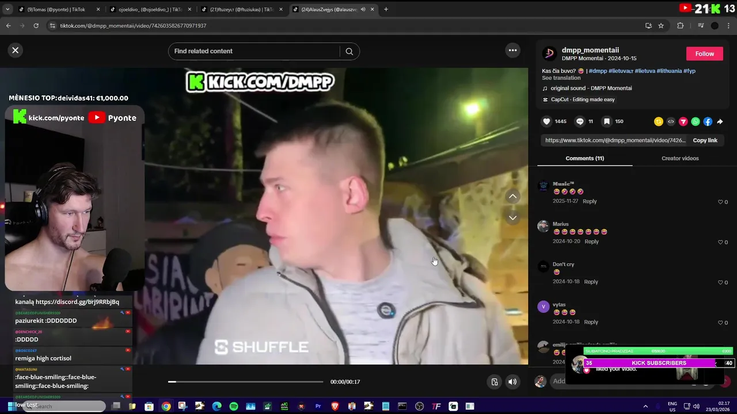Bookmark this page with star icon

point(661,26)
